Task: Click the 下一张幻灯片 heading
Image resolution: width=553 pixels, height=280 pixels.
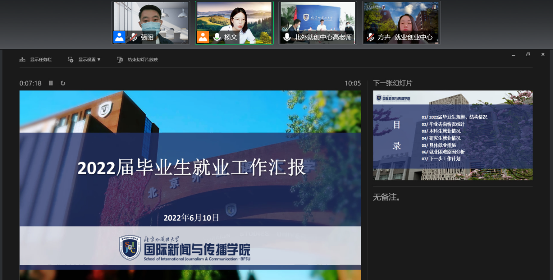Action: coord(393,83)
